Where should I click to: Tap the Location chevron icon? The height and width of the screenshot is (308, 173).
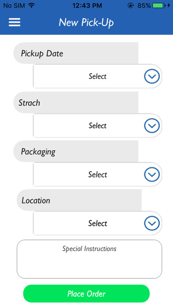152,223
